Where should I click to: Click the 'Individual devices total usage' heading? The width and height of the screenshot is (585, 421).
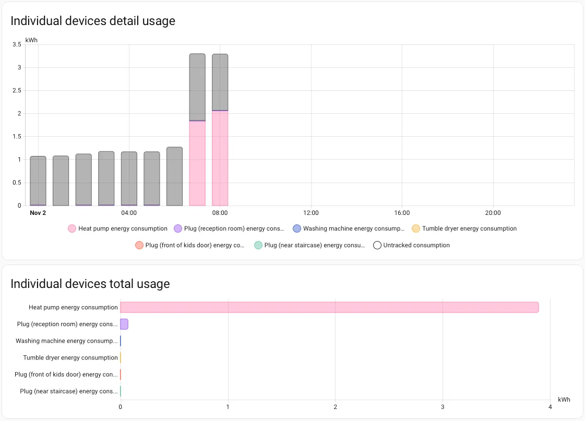90,284
